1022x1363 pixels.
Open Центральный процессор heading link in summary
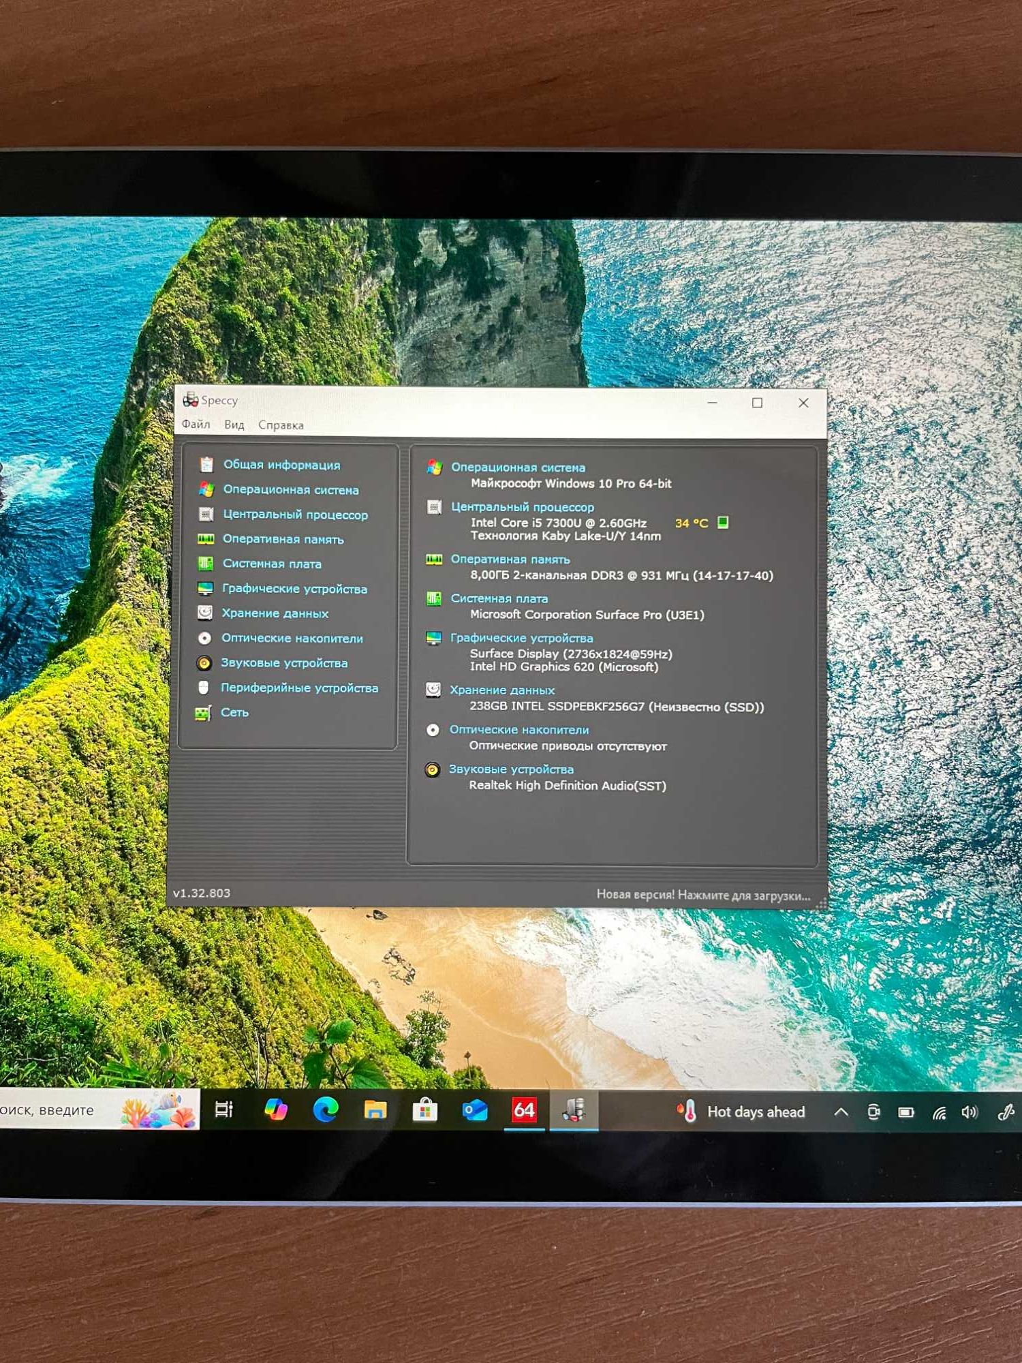(523, 507)
